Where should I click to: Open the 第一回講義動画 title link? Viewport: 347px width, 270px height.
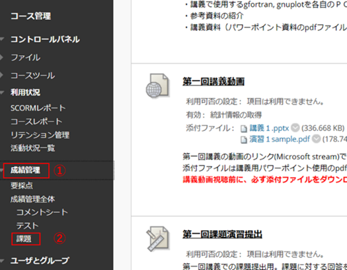pos(213,81)
